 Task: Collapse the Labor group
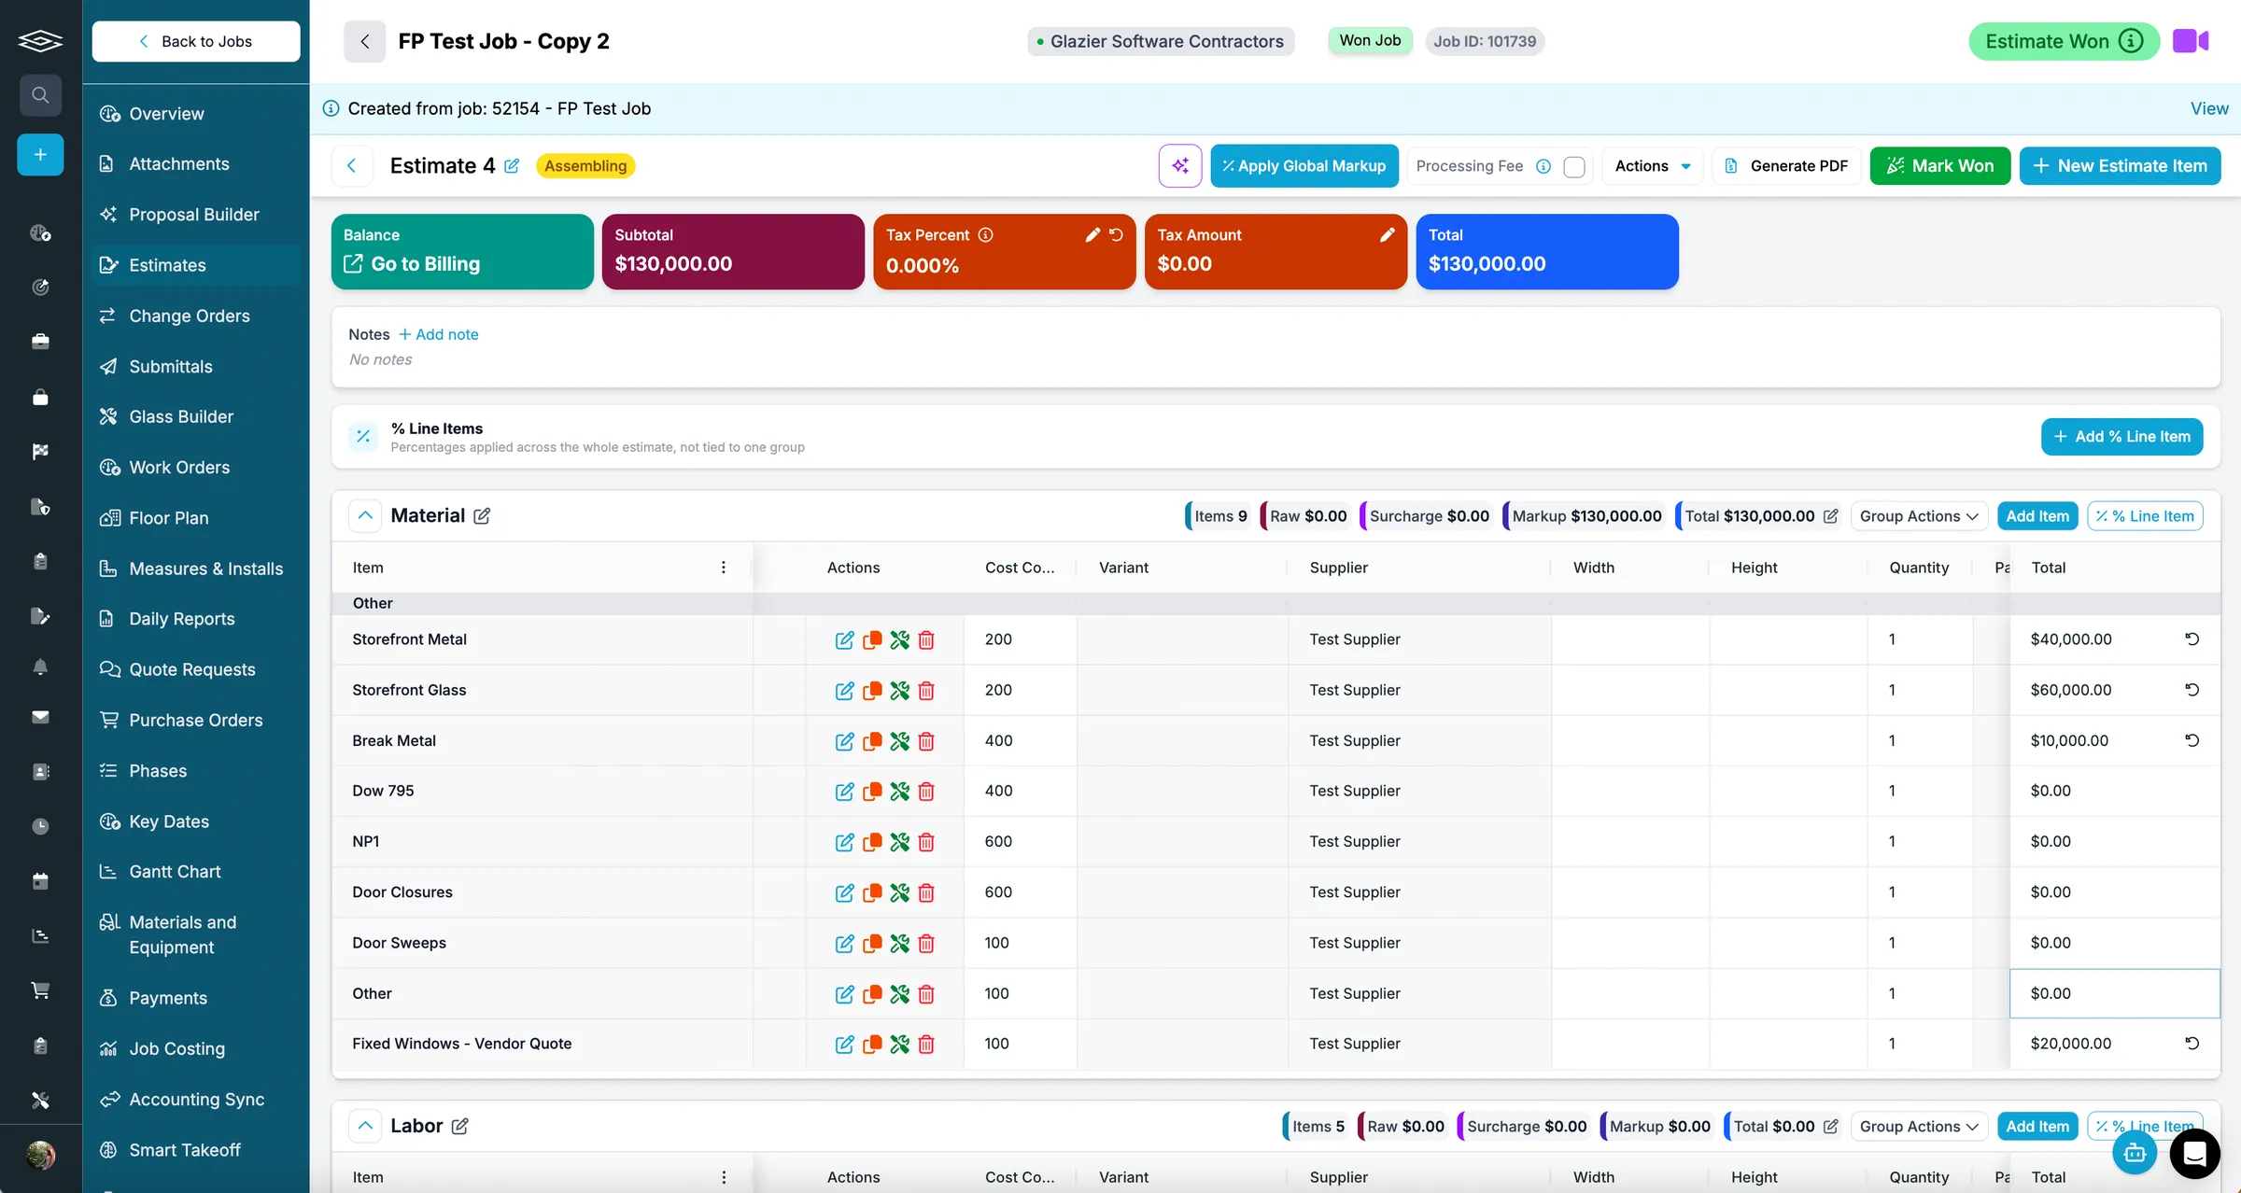365,1126
